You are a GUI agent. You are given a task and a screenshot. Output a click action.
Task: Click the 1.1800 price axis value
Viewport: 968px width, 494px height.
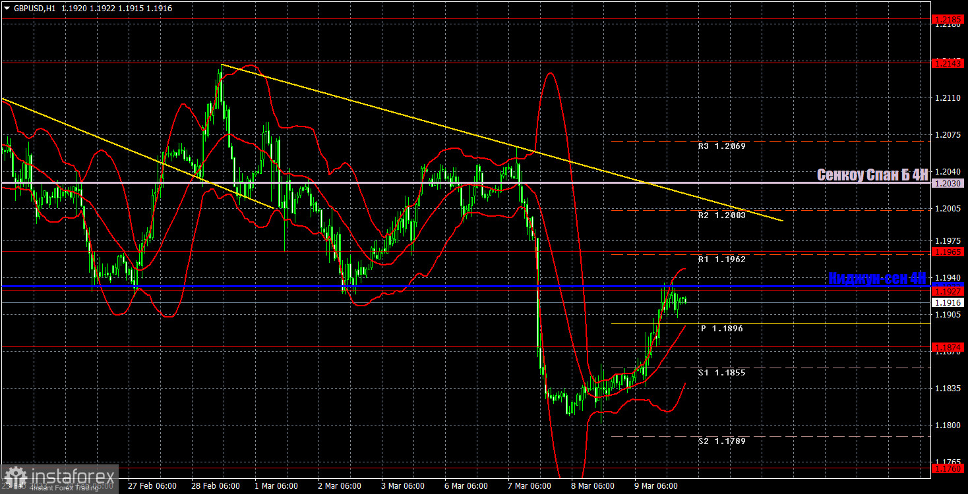click(948, 425)
